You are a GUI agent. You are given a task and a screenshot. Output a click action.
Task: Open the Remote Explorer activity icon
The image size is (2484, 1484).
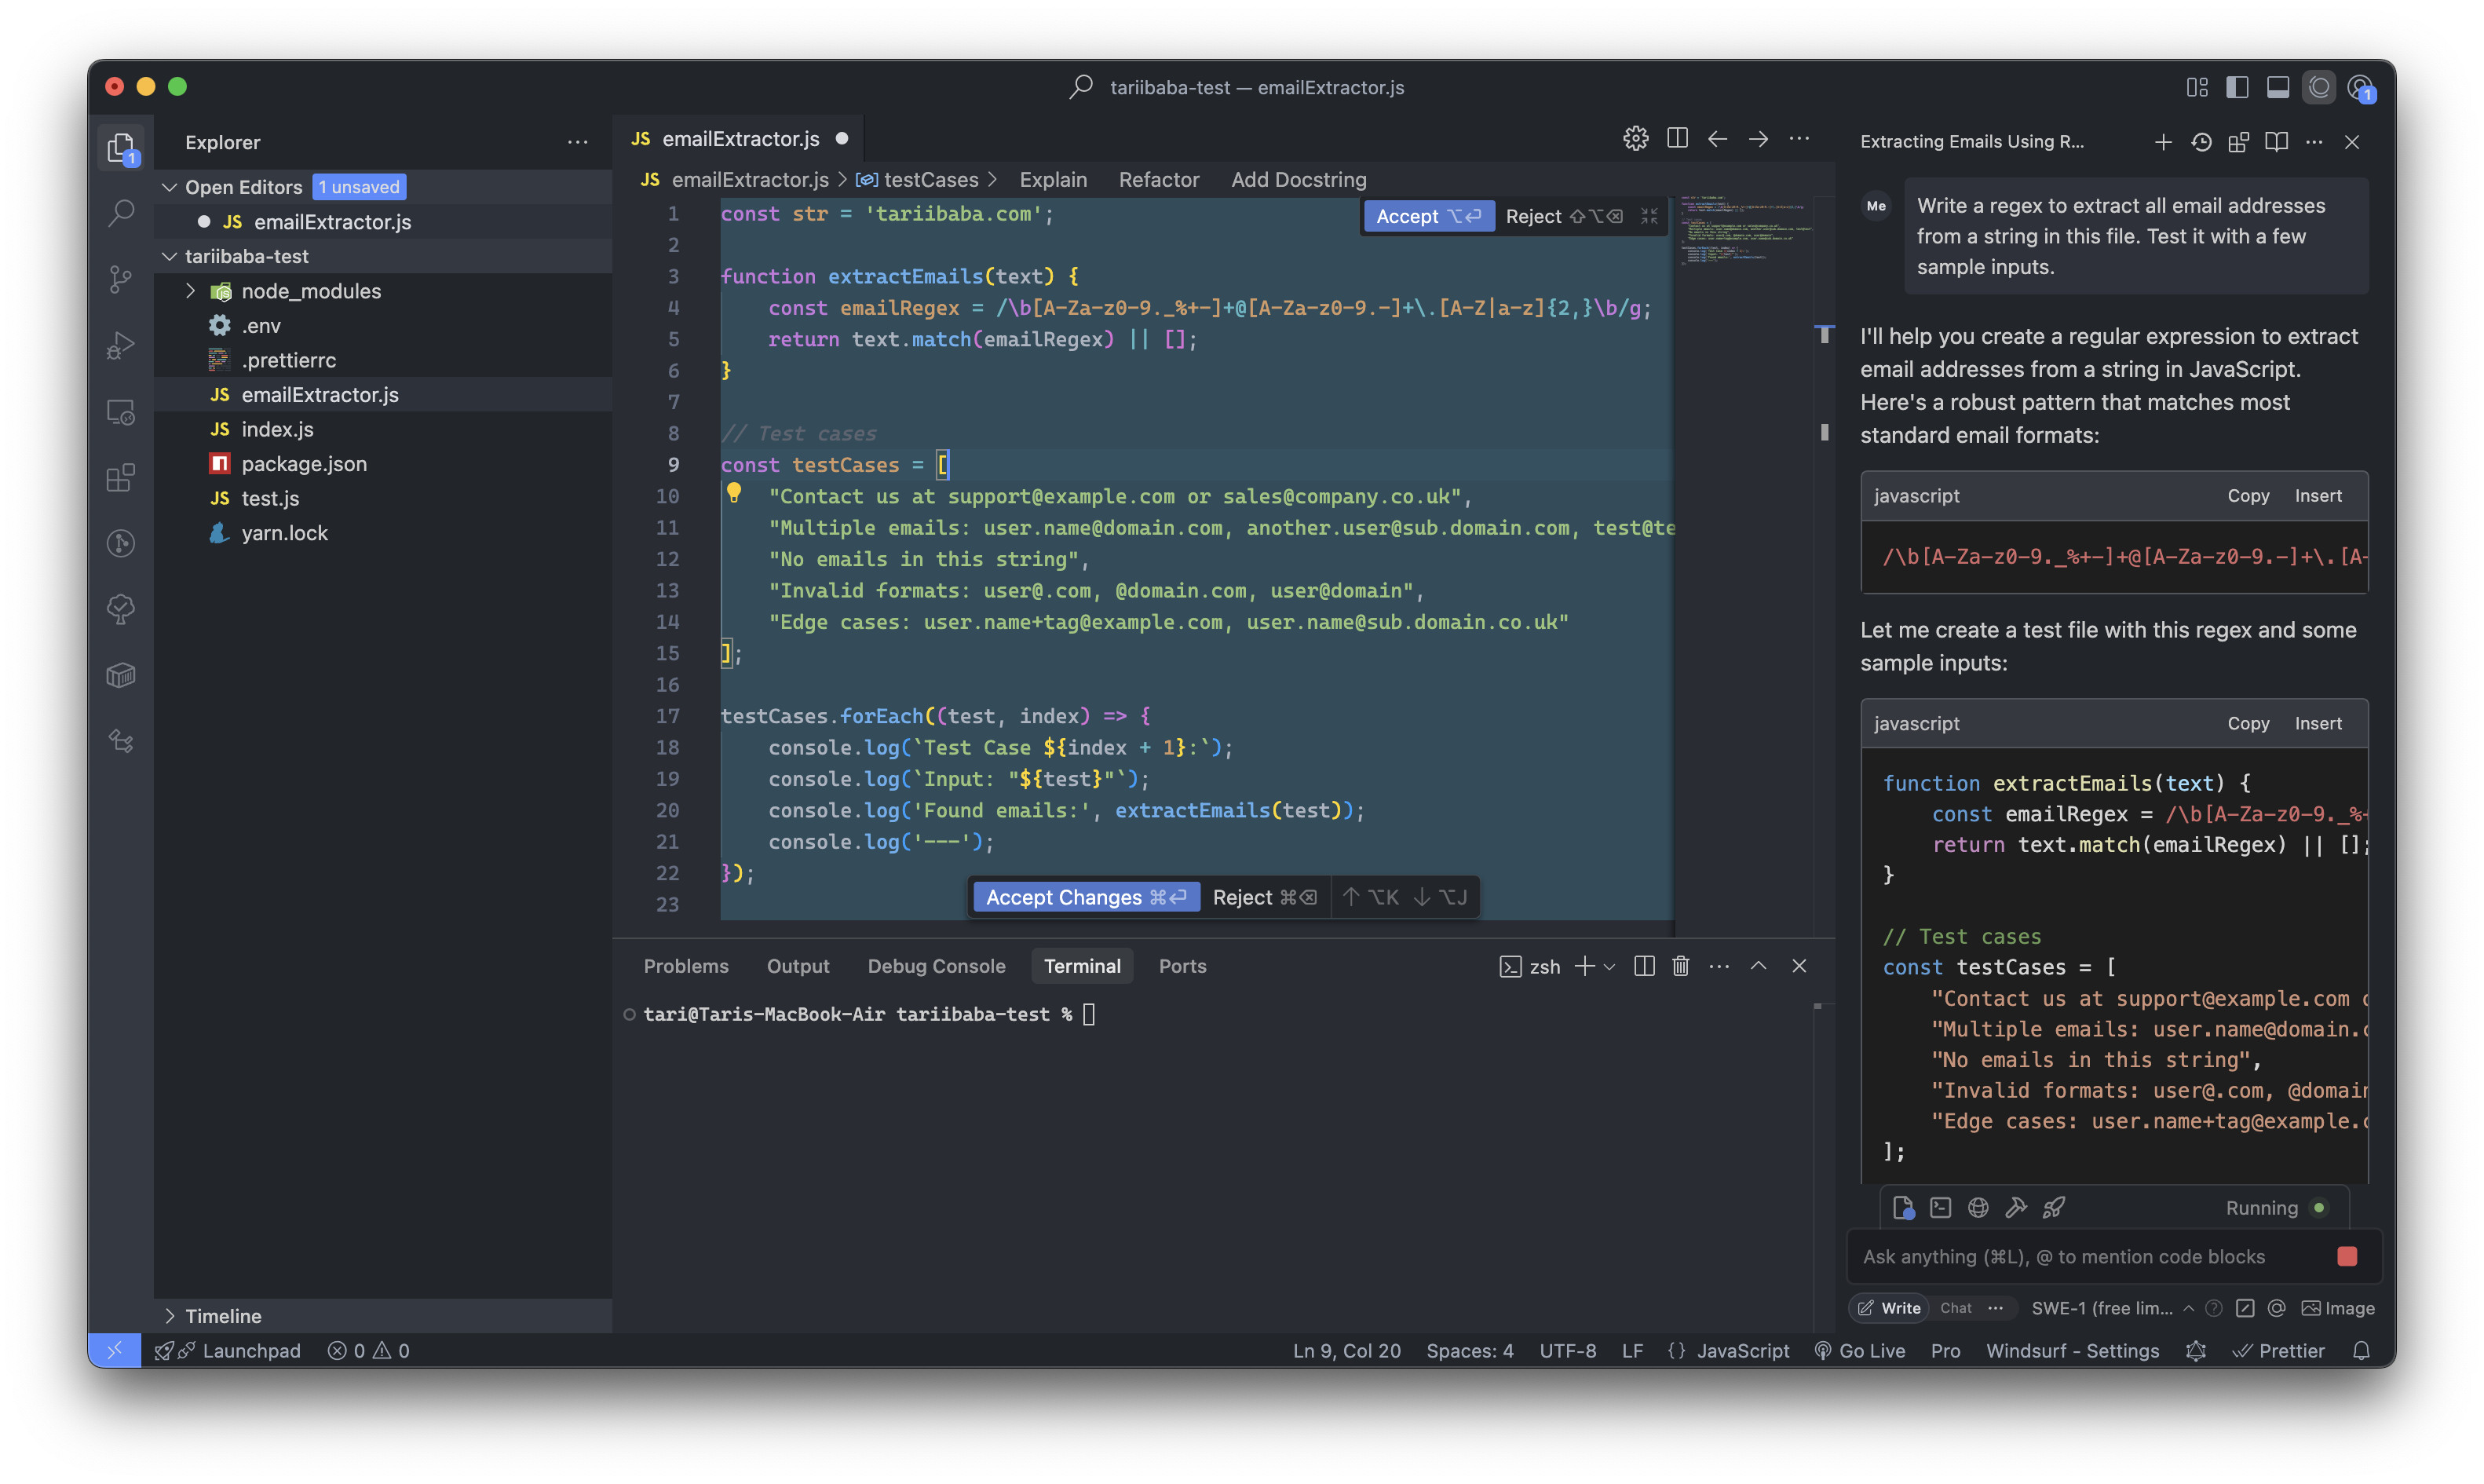pyautogui.click(x=121, y=411)
